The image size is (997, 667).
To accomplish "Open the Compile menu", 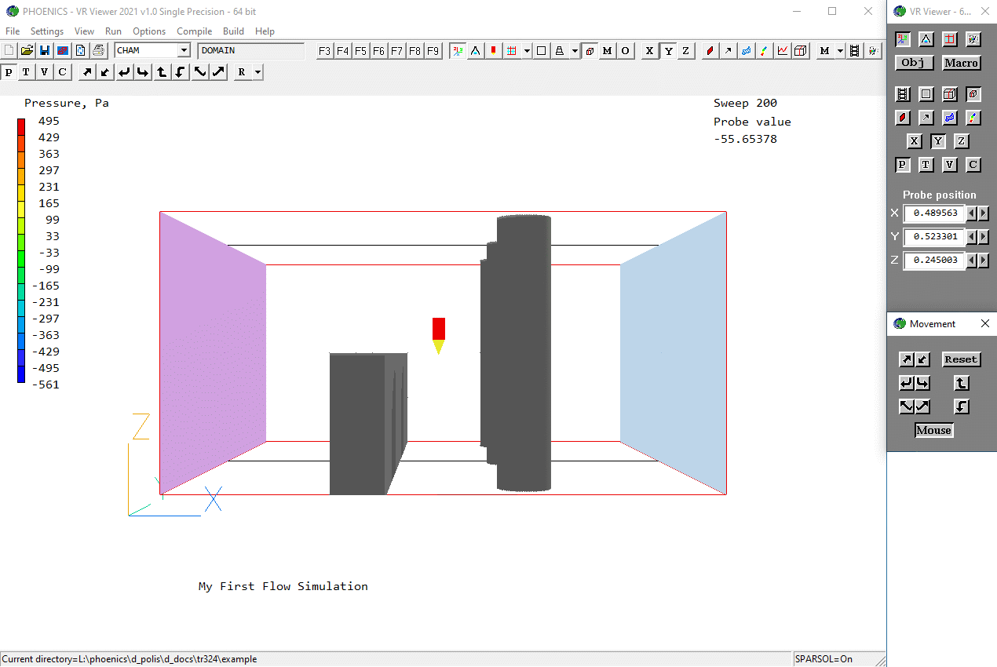I will pos(194,31).
